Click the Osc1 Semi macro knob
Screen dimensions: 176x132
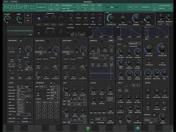(123, 18)
